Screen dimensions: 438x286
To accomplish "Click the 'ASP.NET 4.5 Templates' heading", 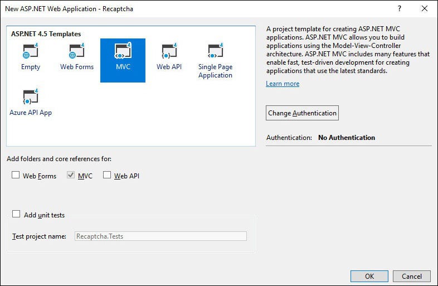I will (x=46, y=34).
